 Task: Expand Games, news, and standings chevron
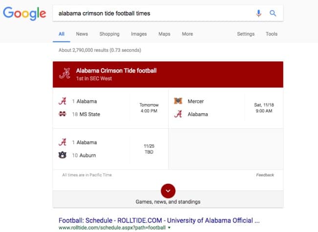point(168,191)
